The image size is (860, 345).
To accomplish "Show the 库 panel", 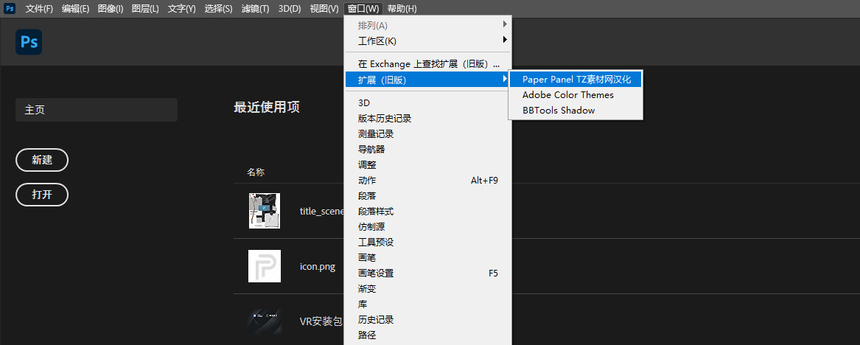I will pos(428,304).
